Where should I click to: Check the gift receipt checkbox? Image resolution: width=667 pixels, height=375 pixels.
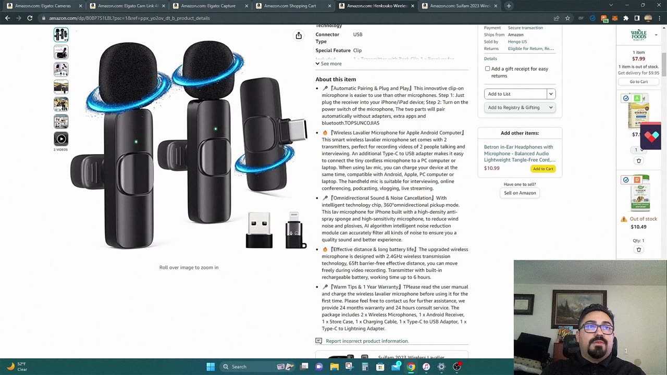pyautogui.click(x=487, y=69)
